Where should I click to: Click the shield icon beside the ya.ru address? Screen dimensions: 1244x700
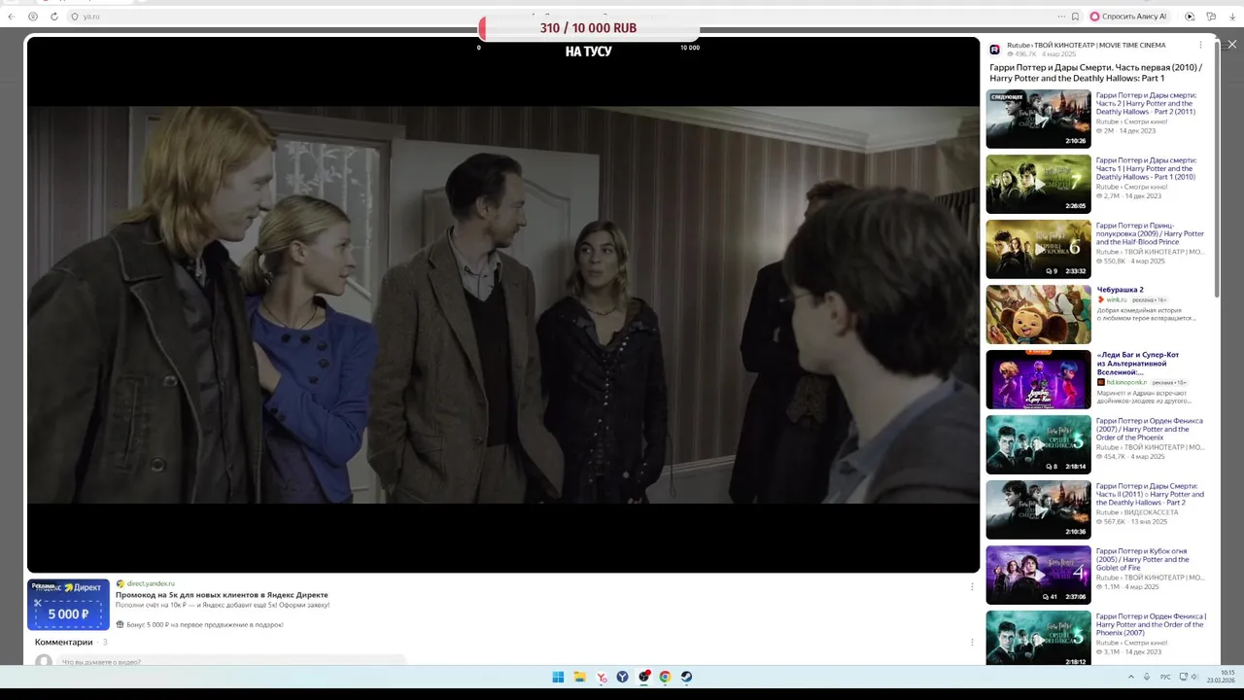(75, 17)
